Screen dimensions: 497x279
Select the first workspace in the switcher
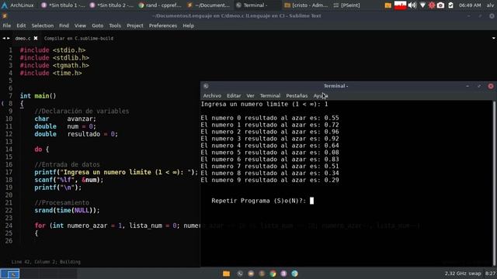[10, 274]
